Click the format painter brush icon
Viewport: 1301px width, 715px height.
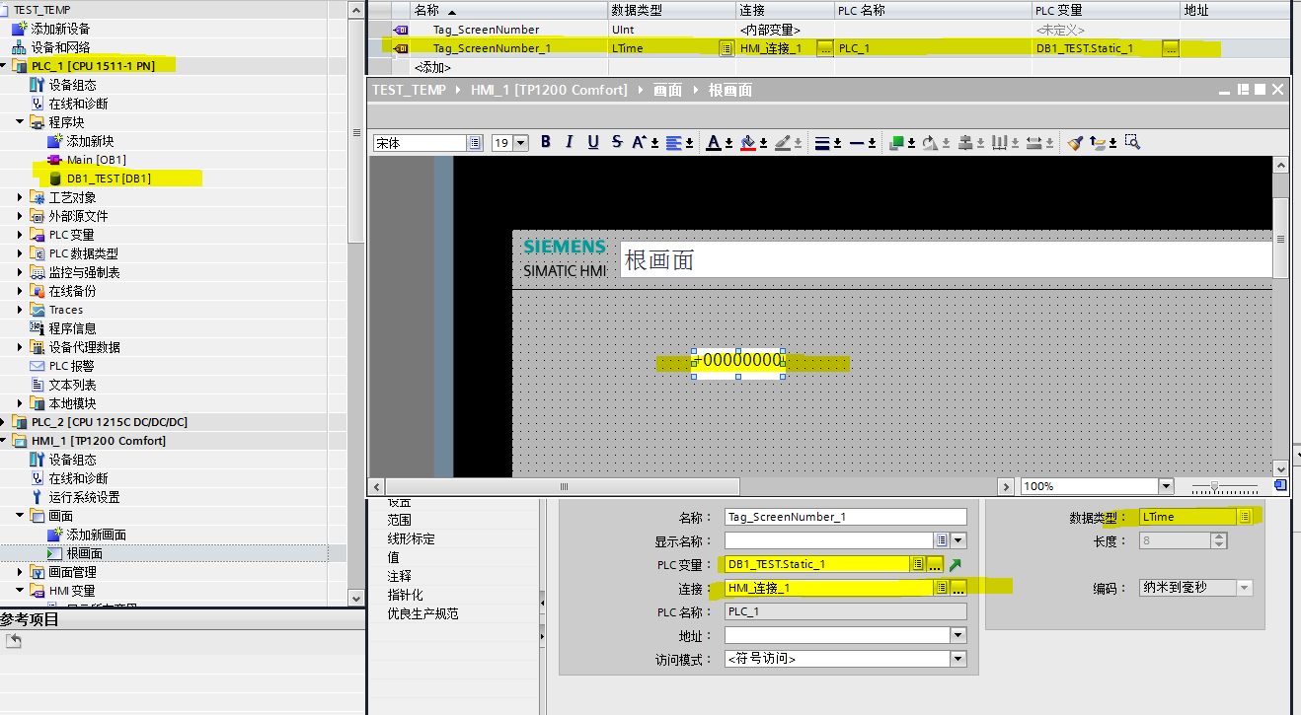1075,142
